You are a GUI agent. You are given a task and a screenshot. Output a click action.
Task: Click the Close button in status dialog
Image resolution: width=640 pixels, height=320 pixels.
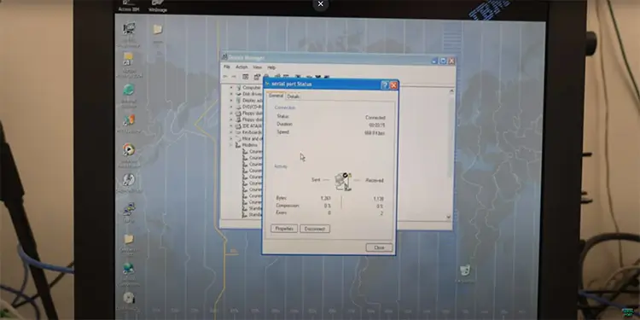click(x=379, y=247)
